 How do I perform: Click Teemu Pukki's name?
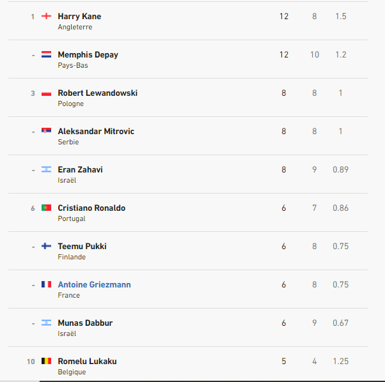[x=82, y=246]
